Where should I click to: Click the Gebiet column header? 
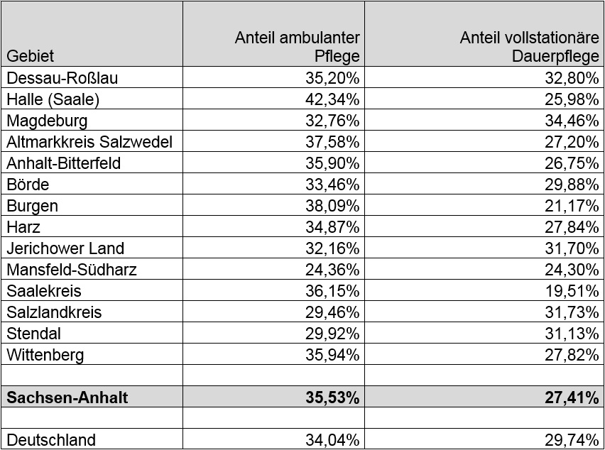[x=31, y=55]
